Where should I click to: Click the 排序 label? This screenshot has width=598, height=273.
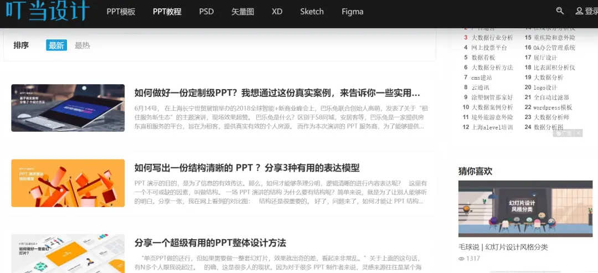pyautogui.click(x=21, y=45)
